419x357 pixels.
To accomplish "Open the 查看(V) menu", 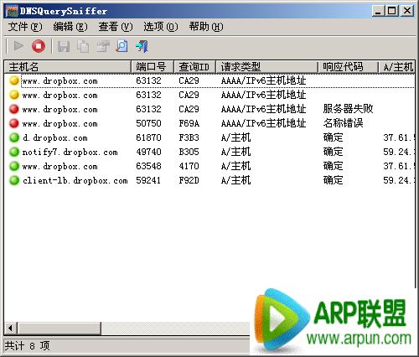I will (x=116, y=27).
